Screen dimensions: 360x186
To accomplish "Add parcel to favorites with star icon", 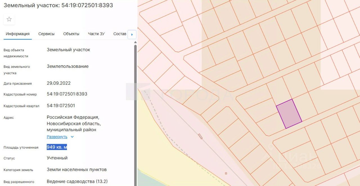I will tap(9, 19).
